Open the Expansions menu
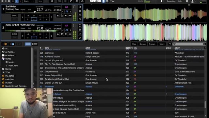The height and width of the screenshot is (118, 209). 171,1
